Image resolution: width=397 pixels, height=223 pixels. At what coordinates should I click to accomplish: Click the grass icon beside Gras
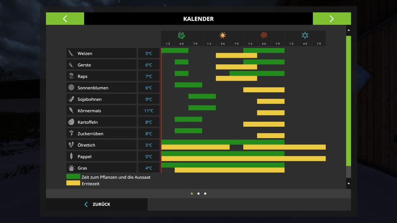pos(71,168)
